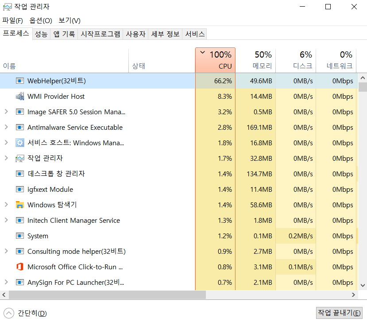Click the Antimalware Service Executable icon
Viewport: 367px width, 326px height.
pyautogui.click(x=20, y=127)
